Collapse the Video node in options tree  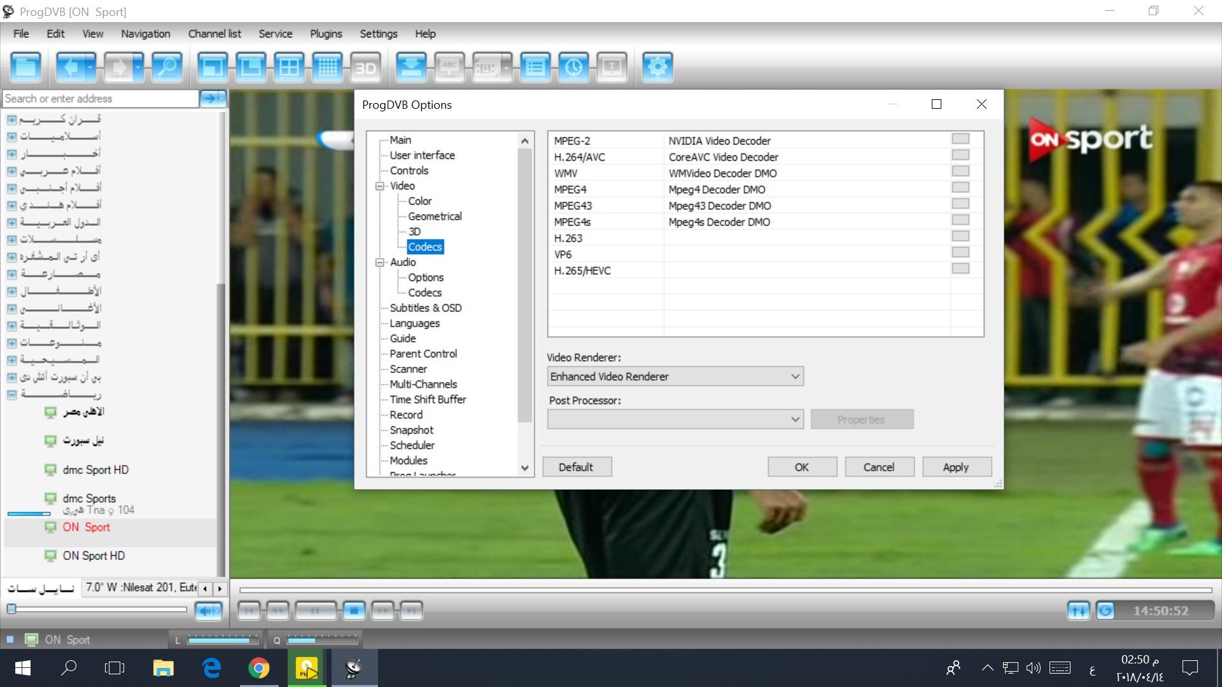[380, 186]
